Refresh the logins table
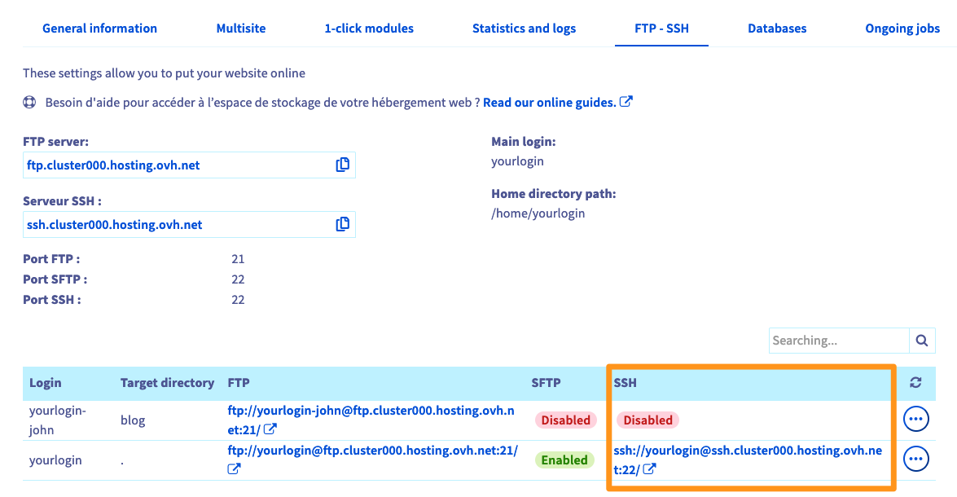957x497 pixels. [915, 383]
